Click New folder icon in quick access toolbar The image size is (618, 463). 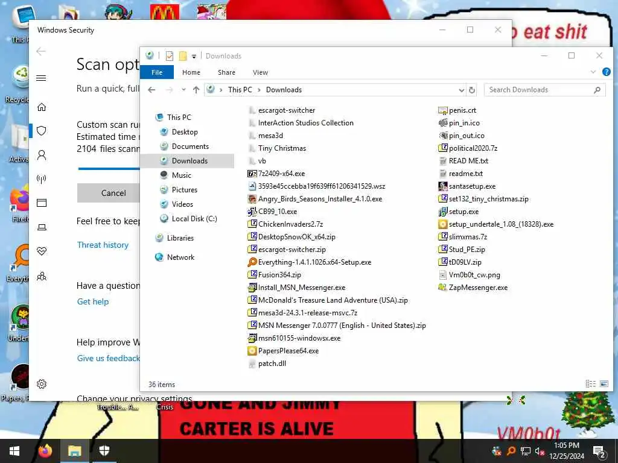183,56
